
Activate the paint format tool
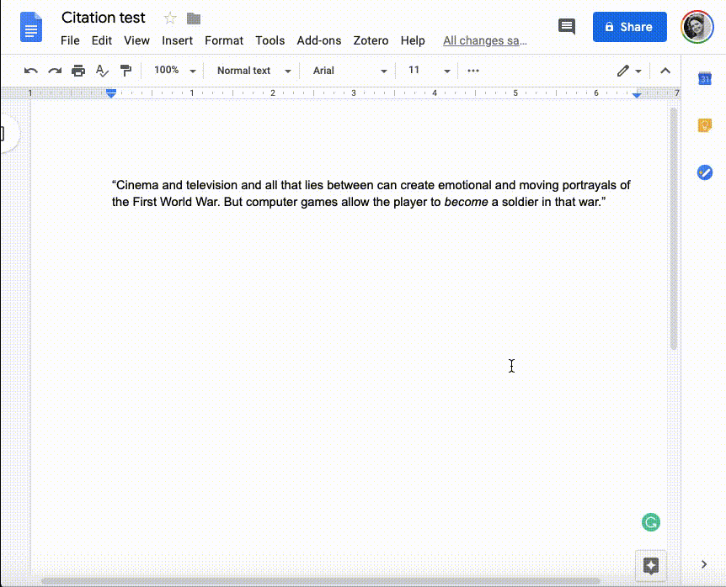tap(125, 71)
